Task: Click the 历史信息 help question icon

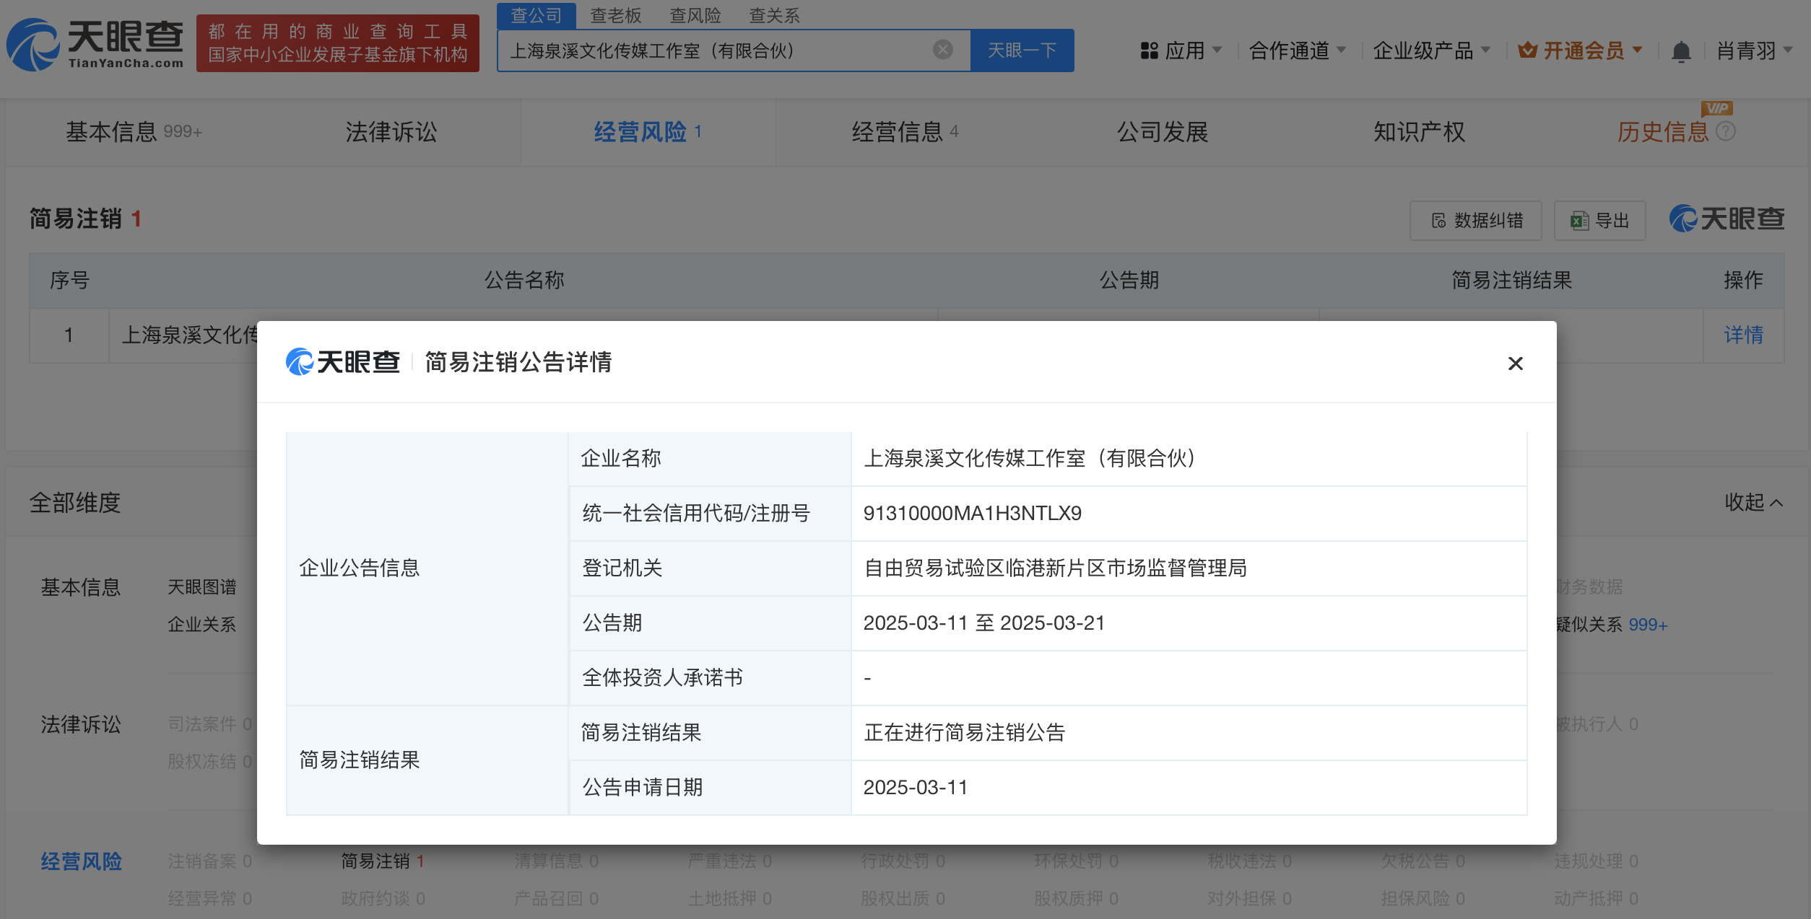Action: tap(1726, 131)
